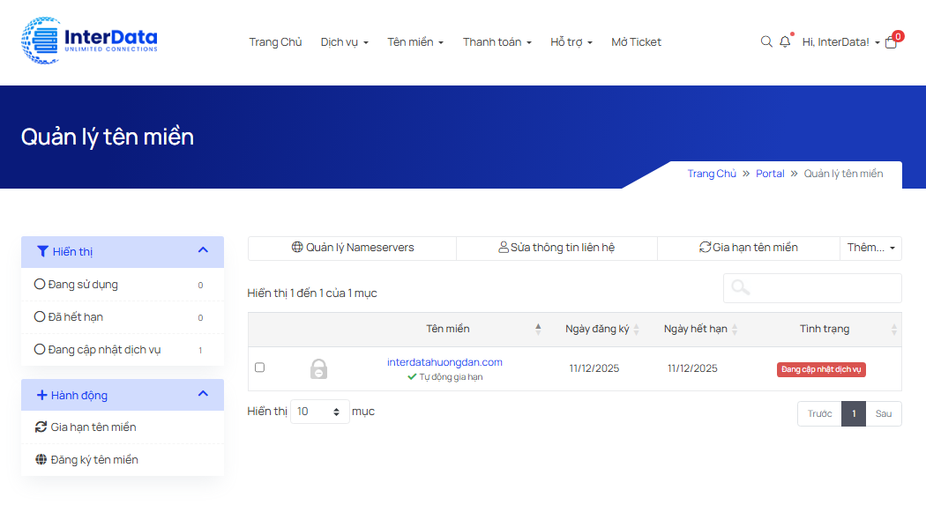Open the Thêm... dropdown button
Screen dimensions: 926x505
tap(870, 248)
